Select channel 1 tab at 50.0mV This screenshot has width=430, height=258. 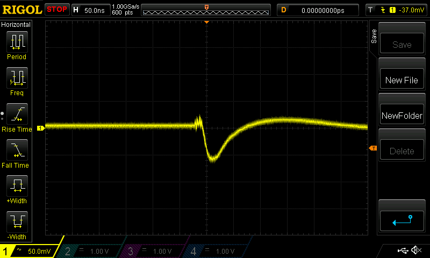30,251
